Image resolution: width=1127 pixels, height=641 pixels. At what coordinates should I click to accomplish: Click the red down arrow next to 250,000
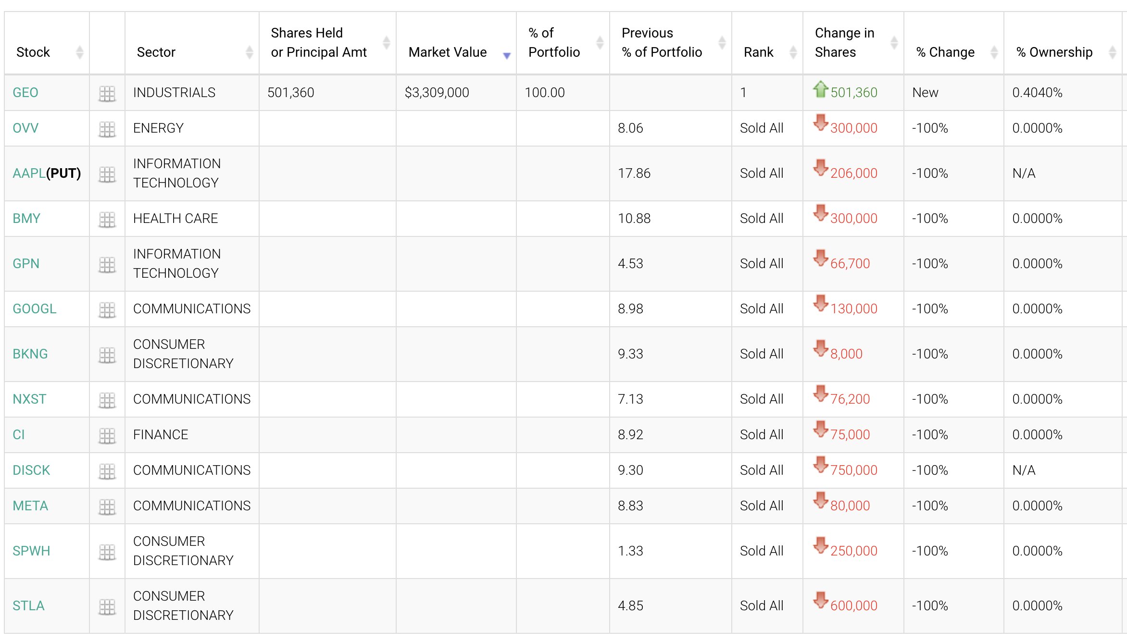click(821, 545)
